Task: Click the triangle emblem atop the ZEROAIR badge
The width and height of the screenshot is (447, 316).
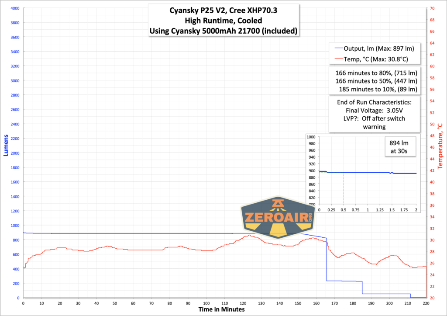Action: point(278,202)
